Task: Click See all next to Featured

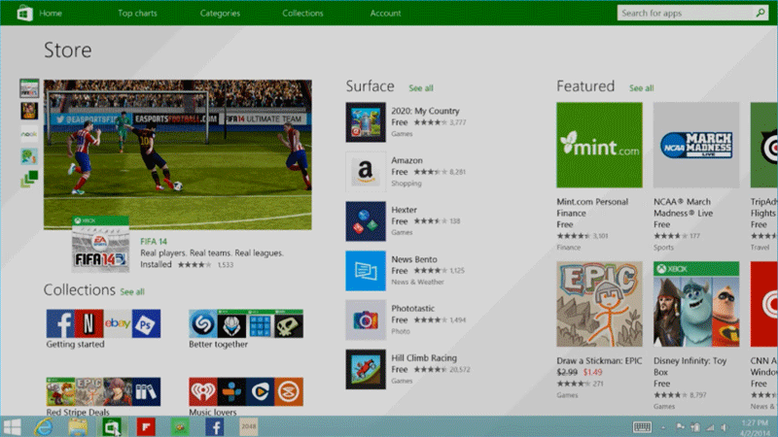Action: click(x=641, y=88)
